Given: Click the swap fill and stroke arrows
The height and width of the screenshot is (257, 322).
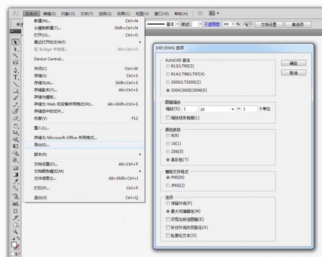Looking at the screenshot, I should [18, 238].
